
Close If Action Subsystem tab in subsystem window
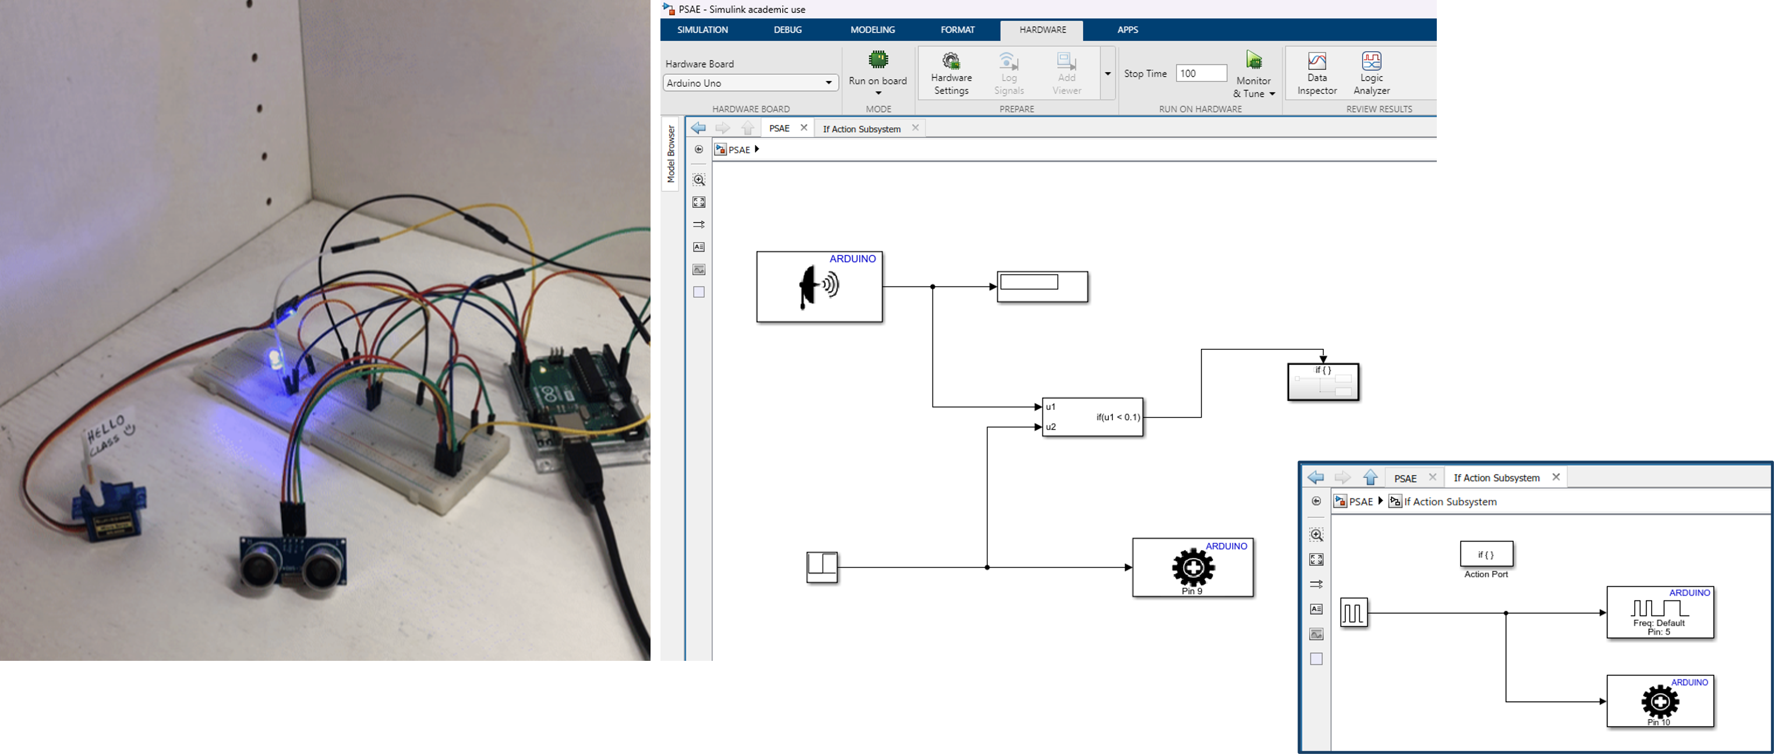[1556, 476]
